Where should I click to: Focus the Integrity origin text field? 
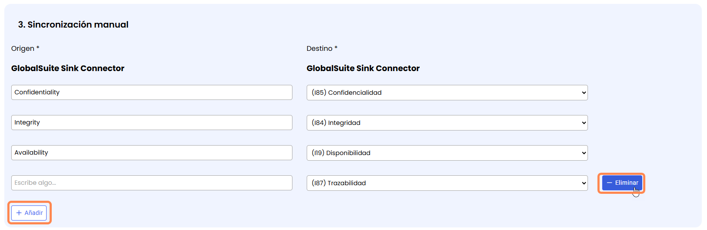(x=151, y=122)
